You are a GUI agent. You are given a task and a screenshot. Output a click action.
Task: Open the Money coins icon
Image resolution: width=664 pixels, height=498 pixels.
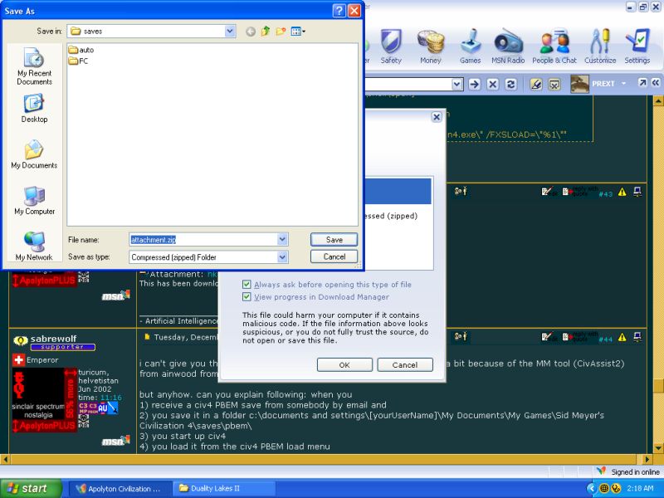tap(430, 46)
